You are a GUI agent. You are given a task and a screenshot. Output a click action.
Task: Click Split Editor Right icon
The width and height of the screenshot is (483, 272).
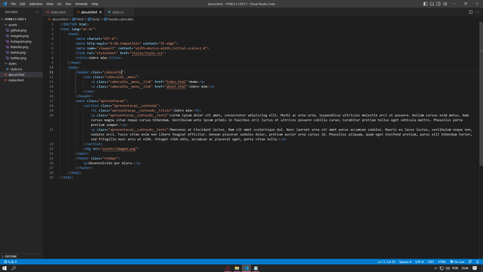click(x=471, y=12)
